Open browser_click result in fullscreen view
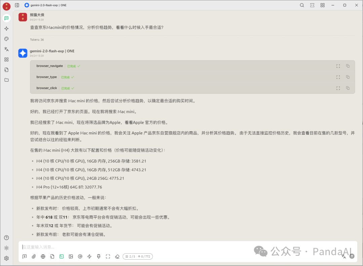The width and height of the screenshot is (363, 266). [338, 88]
